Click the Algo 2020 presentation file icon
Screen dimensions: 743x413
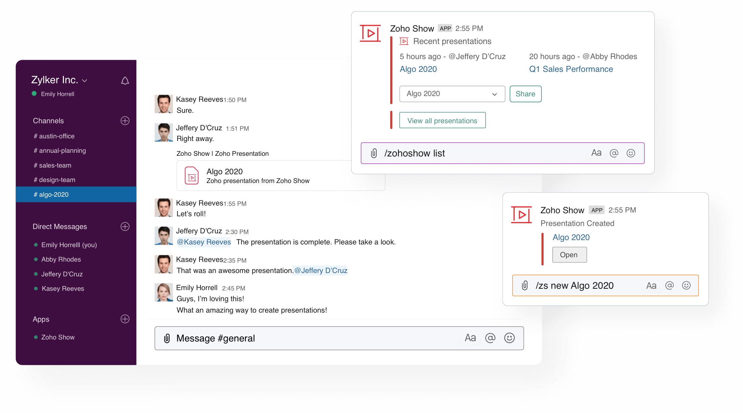click(x=192, y=176)
